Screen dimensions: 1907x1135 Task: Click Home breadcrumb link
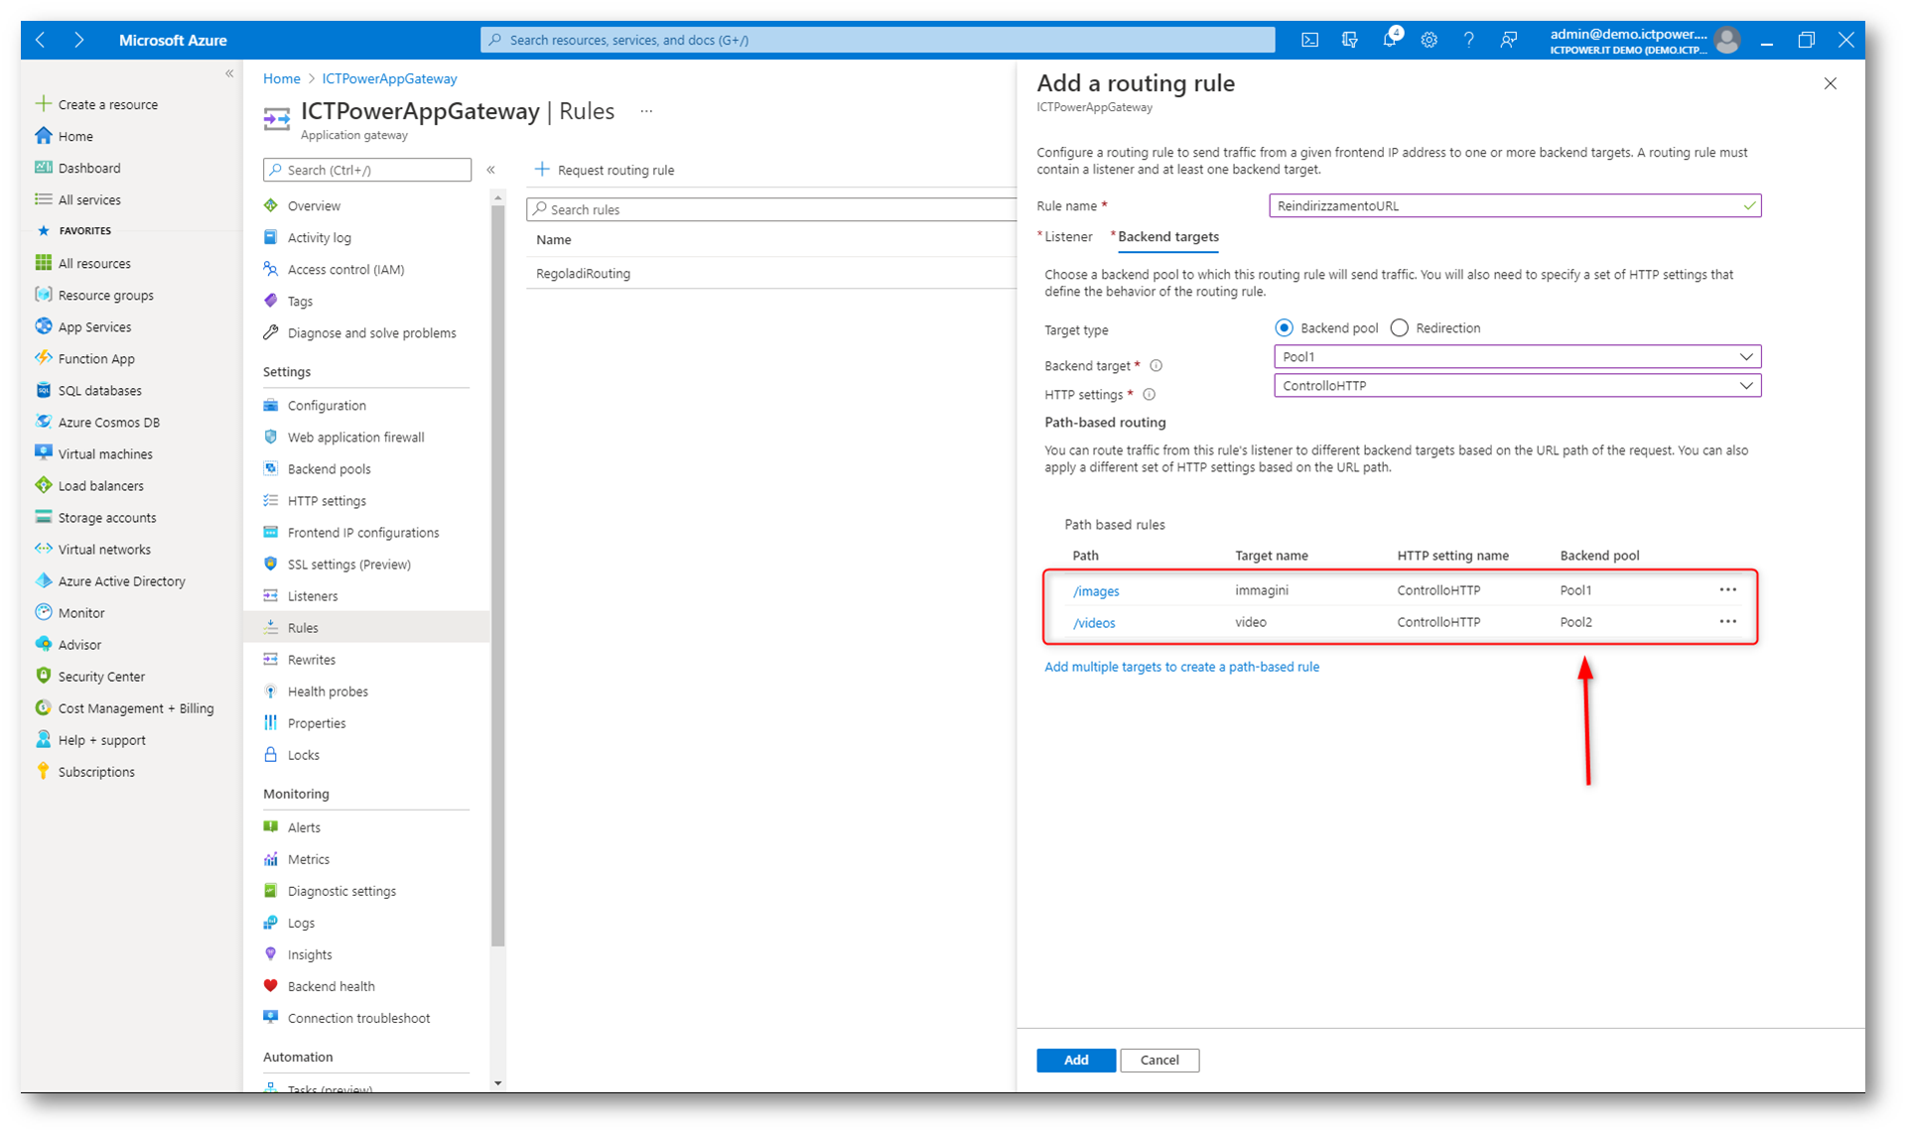(281, 78)
